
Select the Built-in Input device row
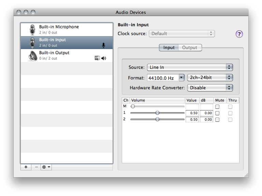pyautogui.click(x=67, y=43)
